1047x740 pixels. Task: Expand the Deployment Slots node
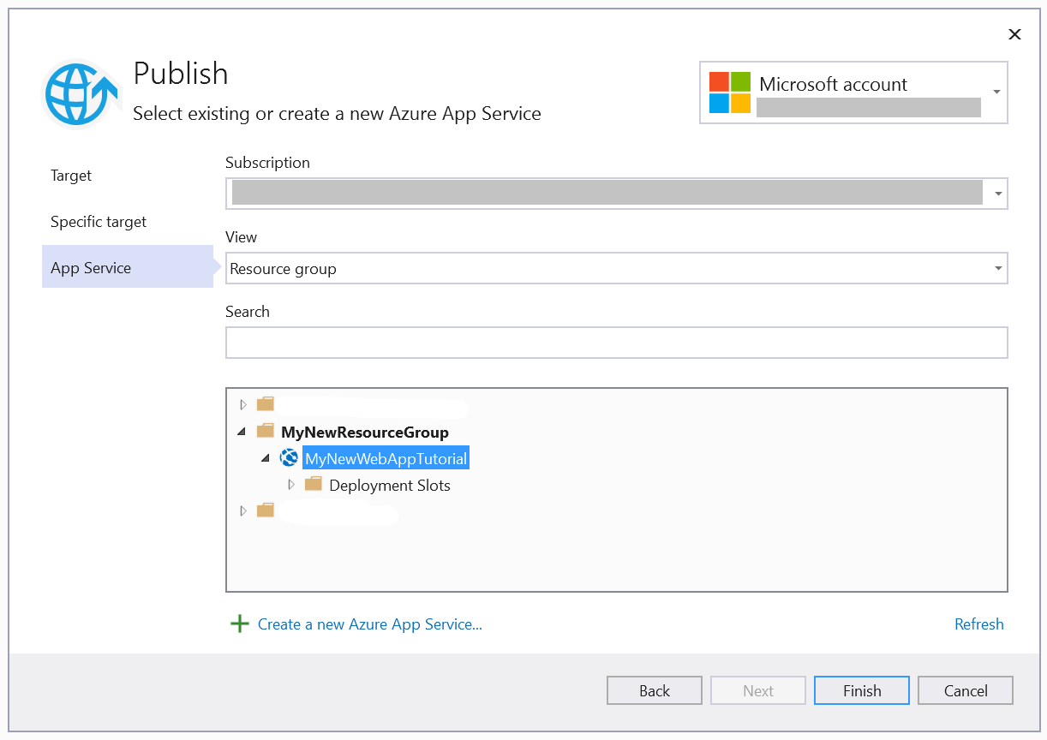point(291,484)
